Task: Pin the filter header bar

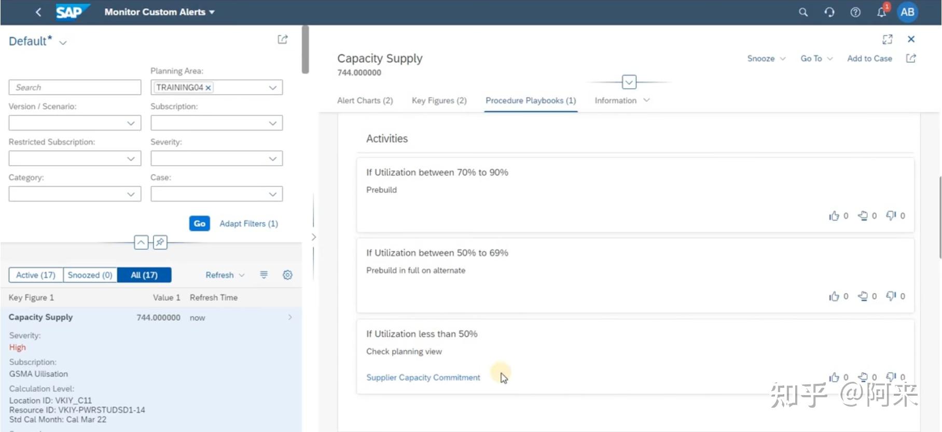Action: (x=160, y=242)
